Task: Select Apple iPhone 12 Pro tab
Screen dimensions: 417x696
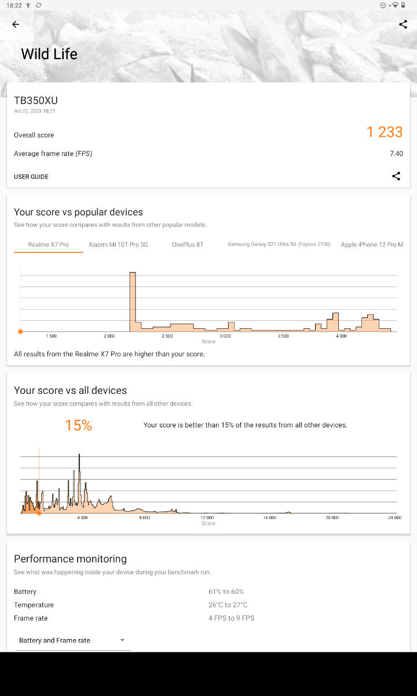Action: coord(372,245)
